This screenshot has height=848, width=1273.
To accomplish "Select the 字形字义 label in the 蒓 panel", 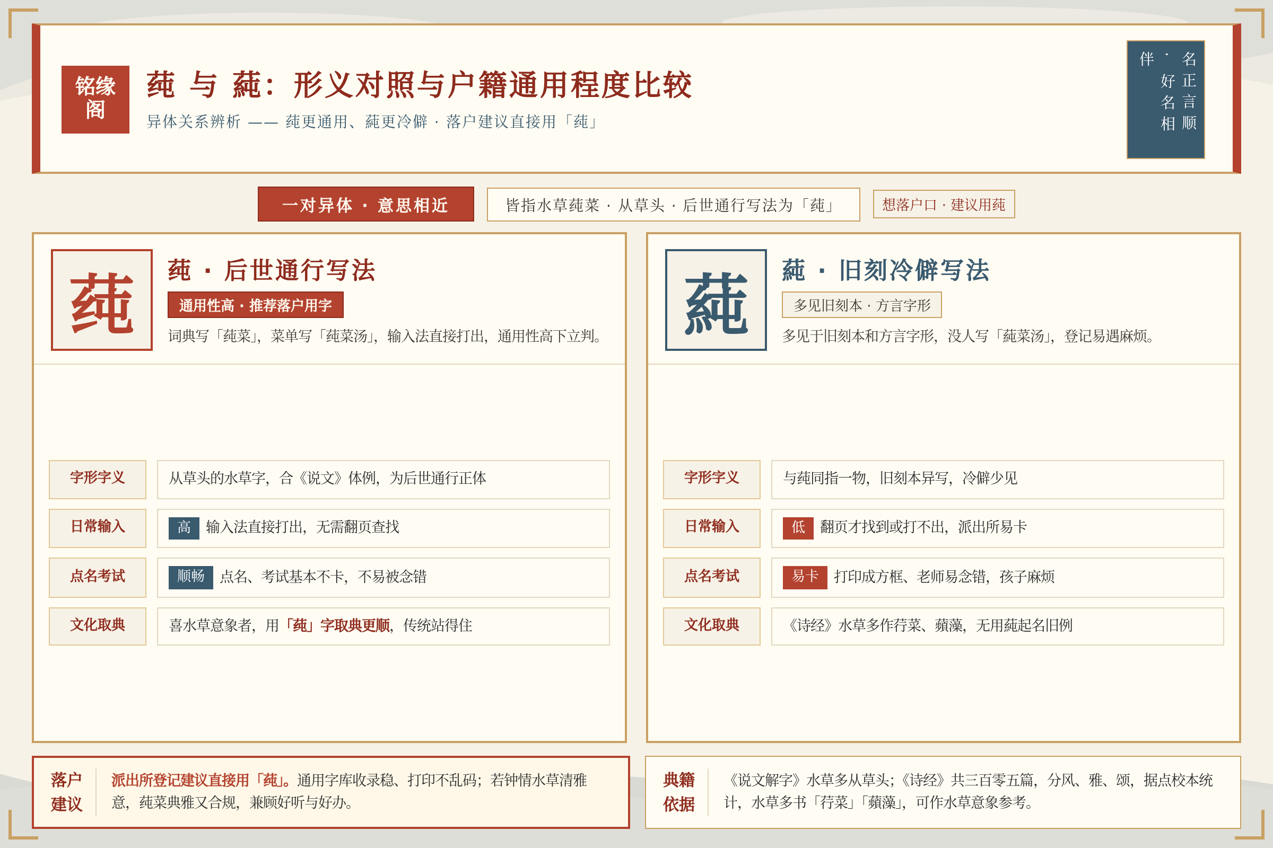I will 711,479.
